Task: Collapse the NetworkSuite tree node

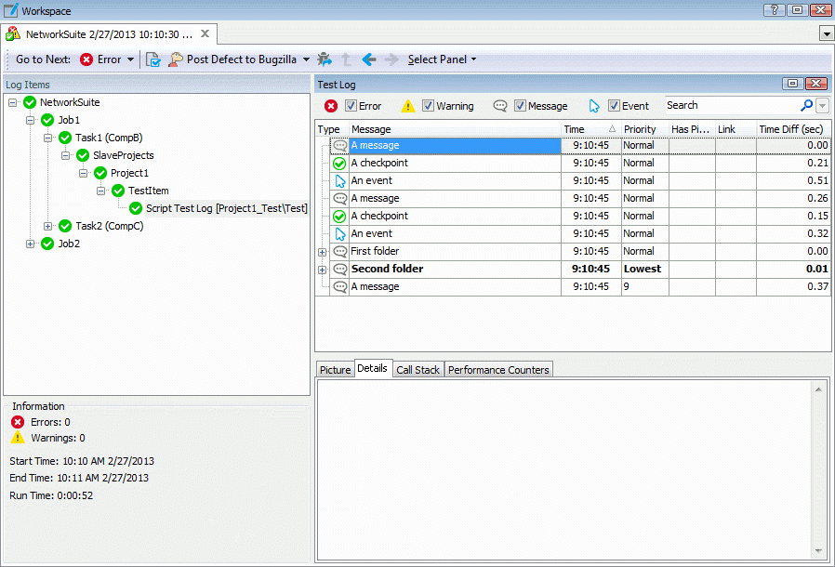Action: pyautogui.click(x=12, y=102)
